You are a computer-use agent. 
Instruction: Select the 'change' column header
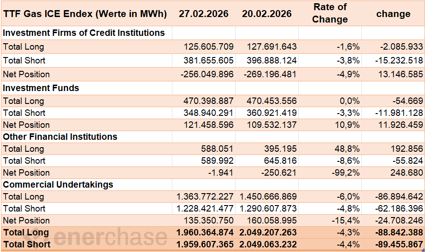393,14
